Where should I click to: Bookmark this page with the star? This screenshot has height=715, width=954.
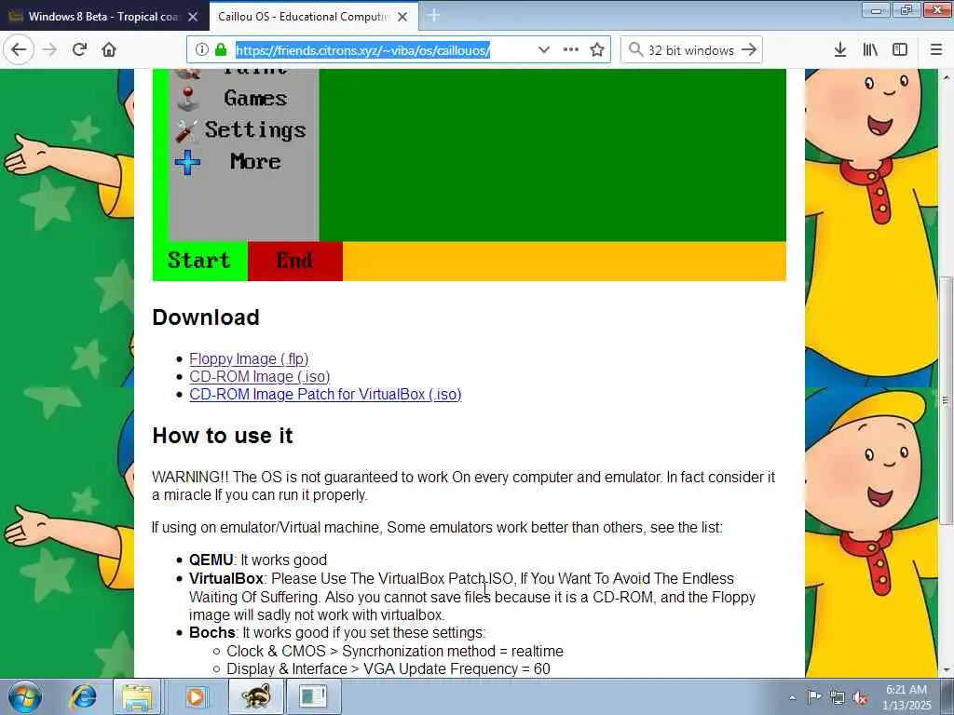[x=597, y=49]
